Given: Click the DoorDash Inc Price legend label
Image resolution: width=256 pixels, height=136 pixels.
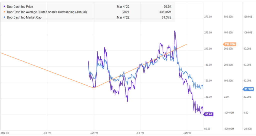Looking at the screenshot, I should (x=20, y=7).
